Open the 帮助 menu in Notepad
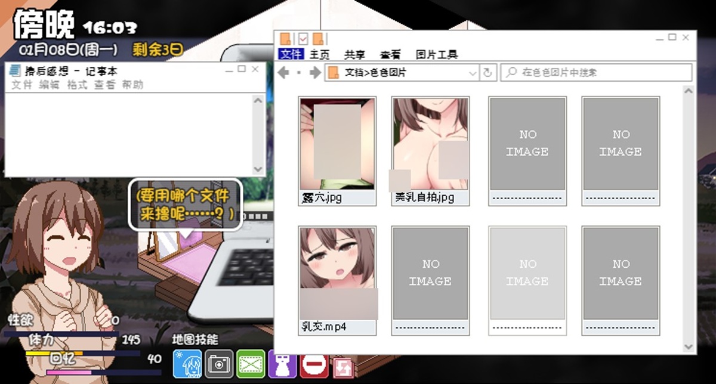Image resolution: width=716 pixels, height=384 pixels. coord(132,85)
